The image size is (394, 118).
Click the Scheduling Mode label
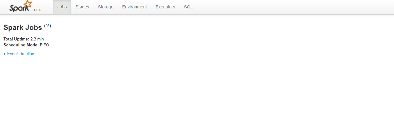pos(21,45)
